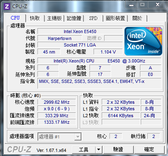Click the L2 associativity 24-向

(x=151, y=116)
